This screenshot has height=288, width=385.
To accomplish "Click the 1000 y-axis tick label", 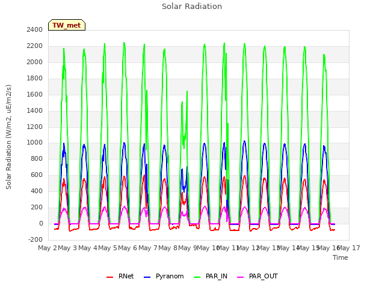I will 35,143.
